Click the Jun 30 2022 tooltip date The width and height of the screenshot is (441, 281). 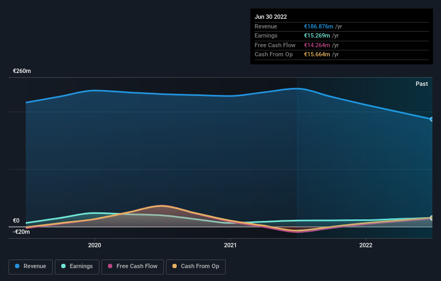[271, 17]
